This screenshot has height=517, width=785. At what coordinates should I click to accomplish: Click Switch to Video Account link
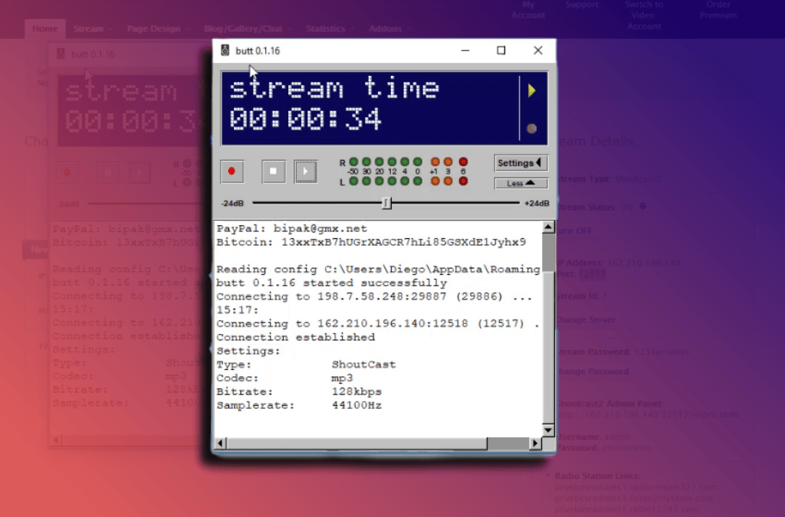pyautogui.click(x=644, y=15)
